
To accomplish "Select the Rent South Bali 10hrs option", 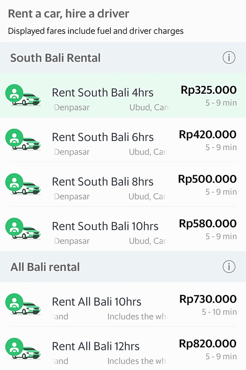I will [123, 230].
